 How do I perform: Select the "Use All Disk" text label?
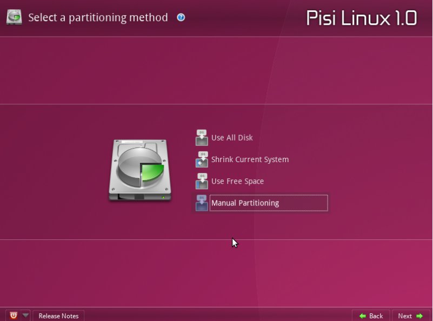pyautogui.click(x=232, y=138)
